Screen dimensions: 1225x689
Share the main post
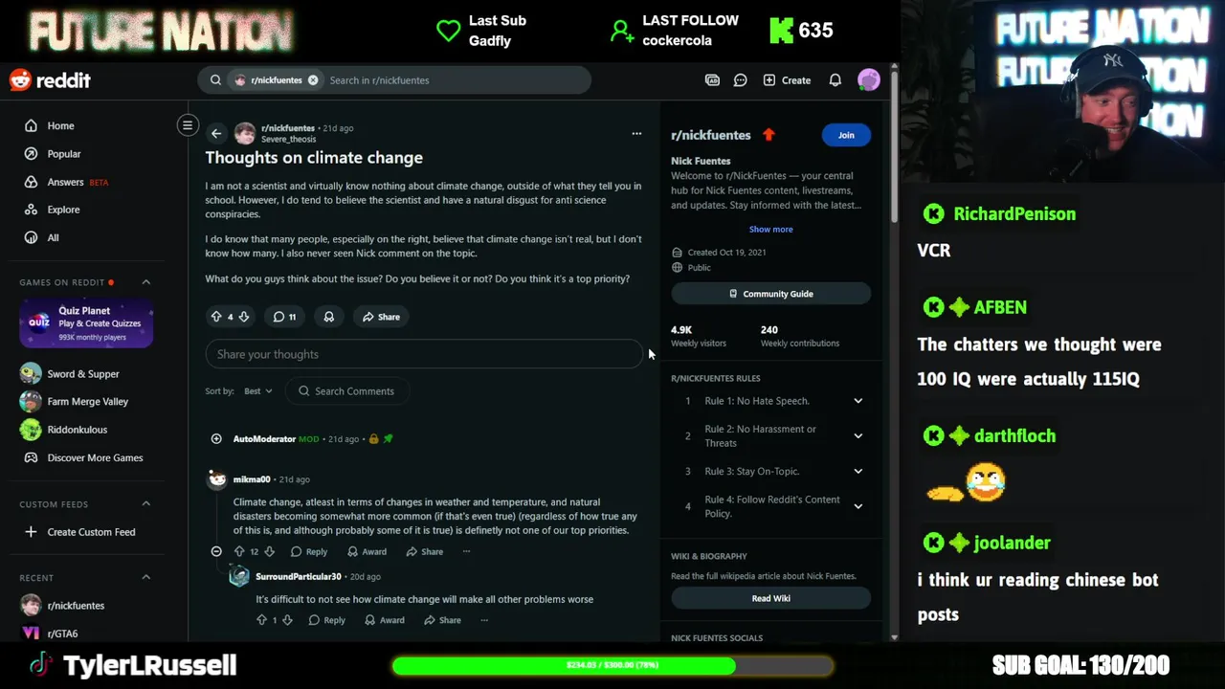pos(381,317)
